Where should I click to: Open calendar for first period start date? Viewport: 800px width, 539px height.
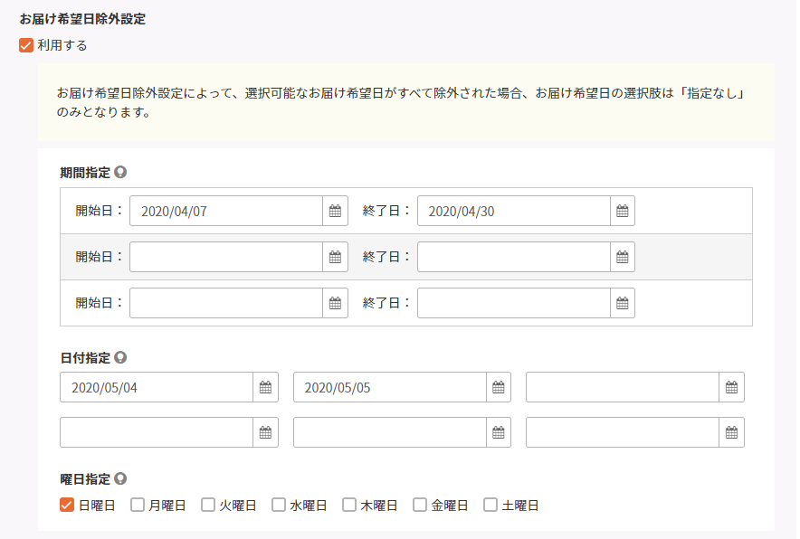tap(335, 211)
